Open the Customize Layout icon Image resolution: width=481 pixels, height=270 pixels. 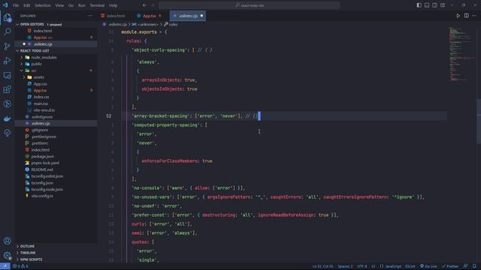(x=443, y=5)
